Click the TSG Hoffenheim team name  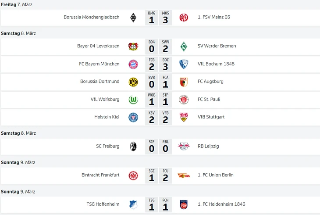point(103,204)
